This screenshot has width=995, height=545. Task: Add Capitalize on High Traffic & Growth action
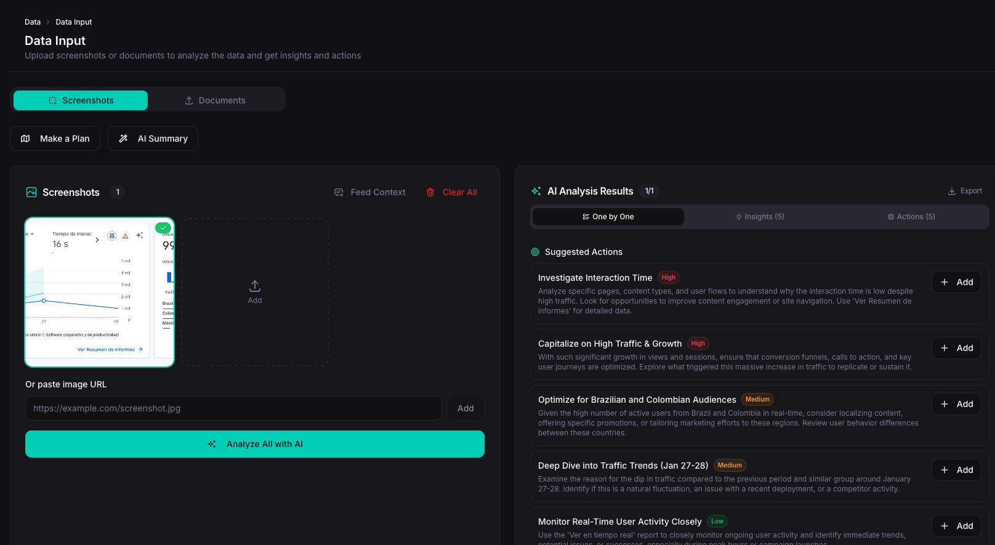pos(956,348)
